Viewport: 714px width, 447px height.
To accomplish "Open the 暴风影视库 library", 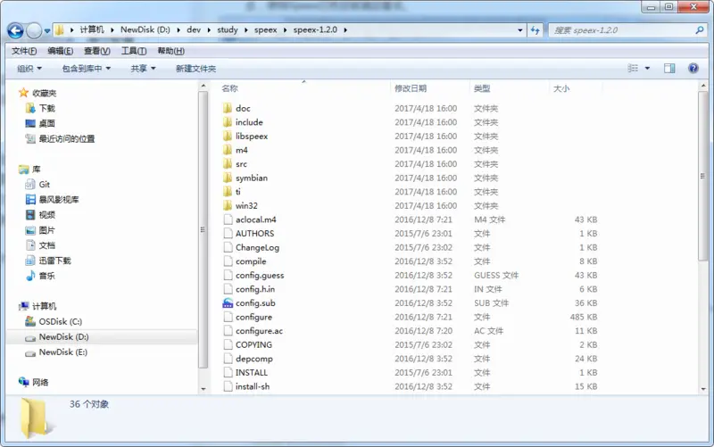I will (52, 199).
